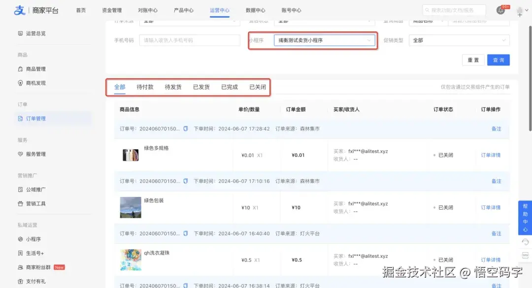Open 首页 in the top navigation
532x288 pixels.
[81, 10]
